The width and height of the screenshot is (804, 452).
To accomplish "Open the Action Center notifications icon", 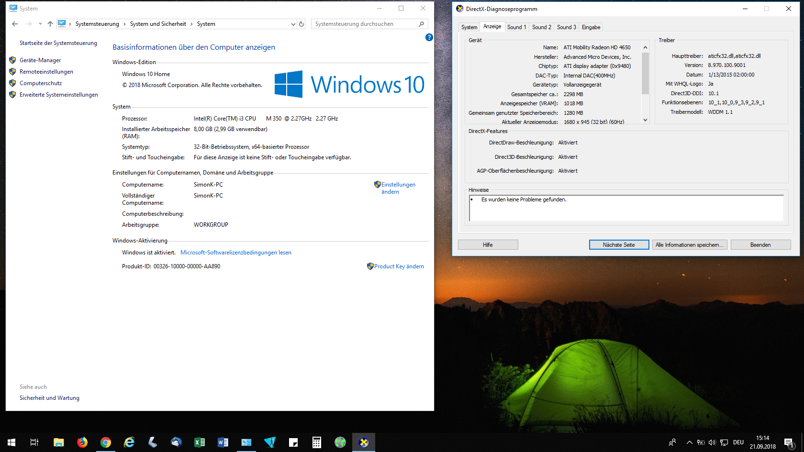I will pos(789,442).
